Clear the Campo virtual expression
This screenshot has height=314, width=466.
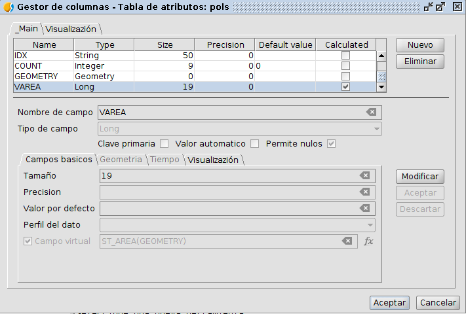(347, 241)
